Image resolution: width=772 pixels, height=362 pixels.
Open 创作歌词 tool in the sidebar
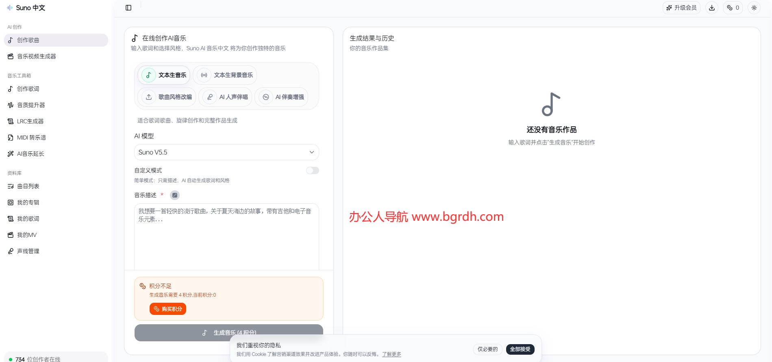point(56,89)
